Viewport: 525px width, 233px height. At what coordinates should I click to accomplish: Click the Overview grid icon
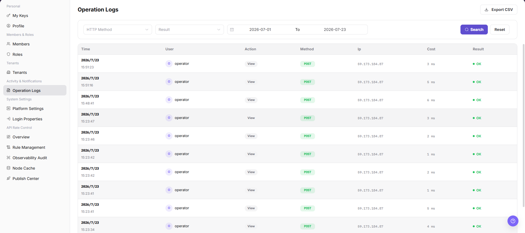[x=8, y=137]
